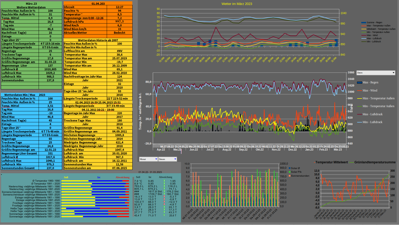
Task: Select the 'Längste Trockenperiode' value 4 T 15 h 16 min
Action: [x=50, y=44]
